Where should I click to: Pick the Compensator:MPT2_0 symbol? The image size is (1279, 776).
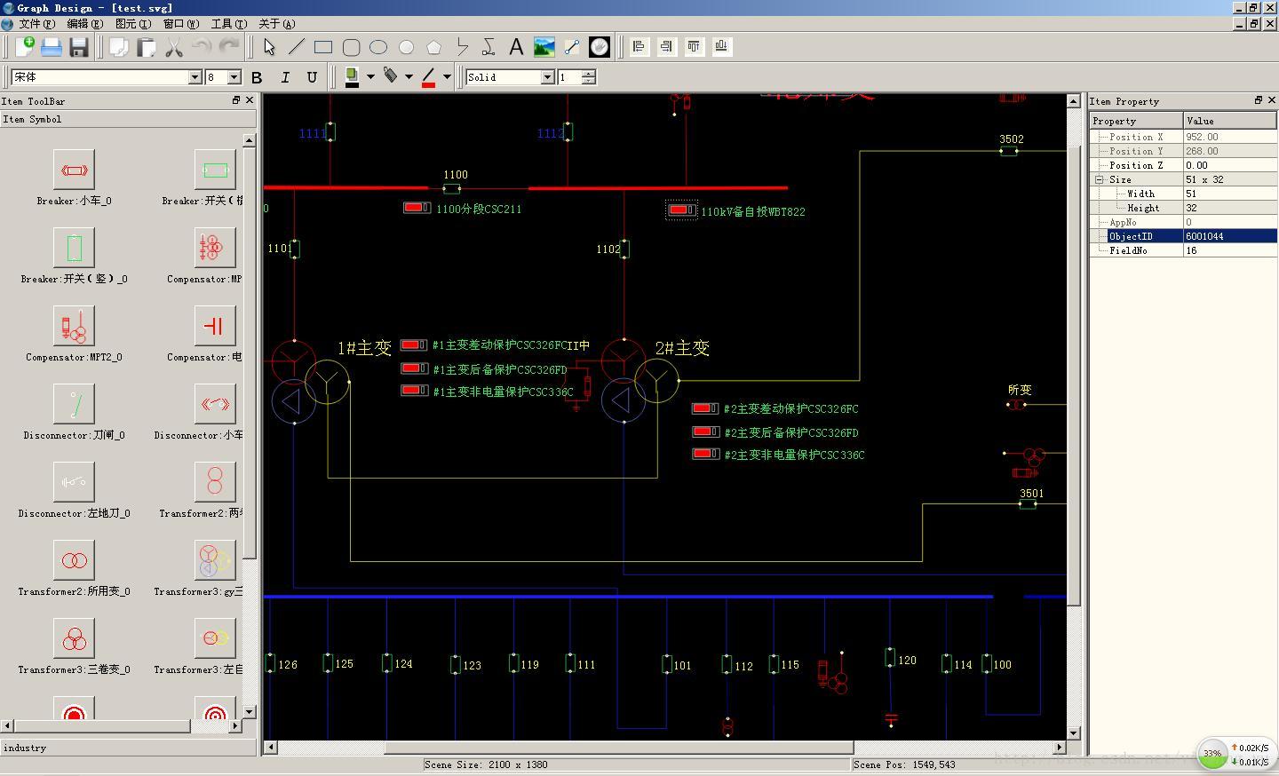point(74,326)
